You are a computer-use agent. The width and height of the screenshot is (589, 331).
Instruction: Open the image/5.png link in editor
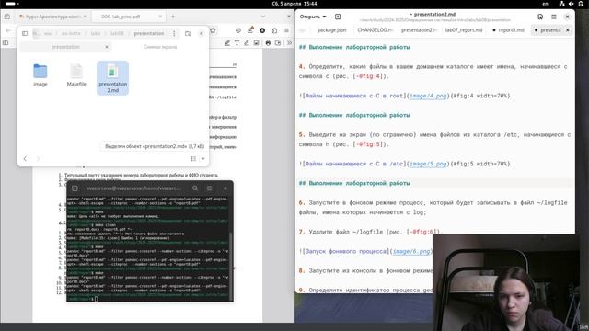point(428,164)
